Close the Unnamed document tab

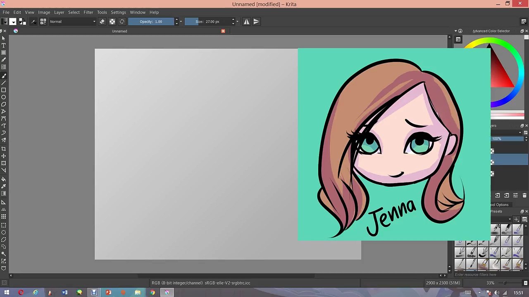[223, 31]
